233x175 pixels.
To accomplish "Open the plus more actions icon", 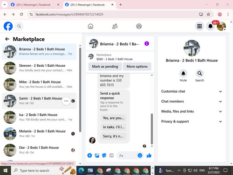I will [x=89, y=155].
